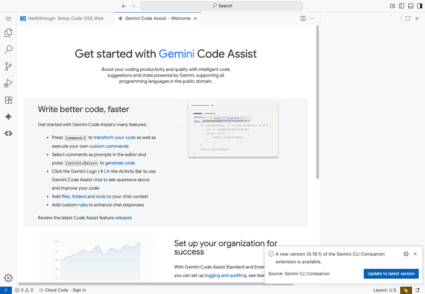Open editor More Actions ellipsis menu
This screenshot has height=294, width=425.
[x=312, y=18]
